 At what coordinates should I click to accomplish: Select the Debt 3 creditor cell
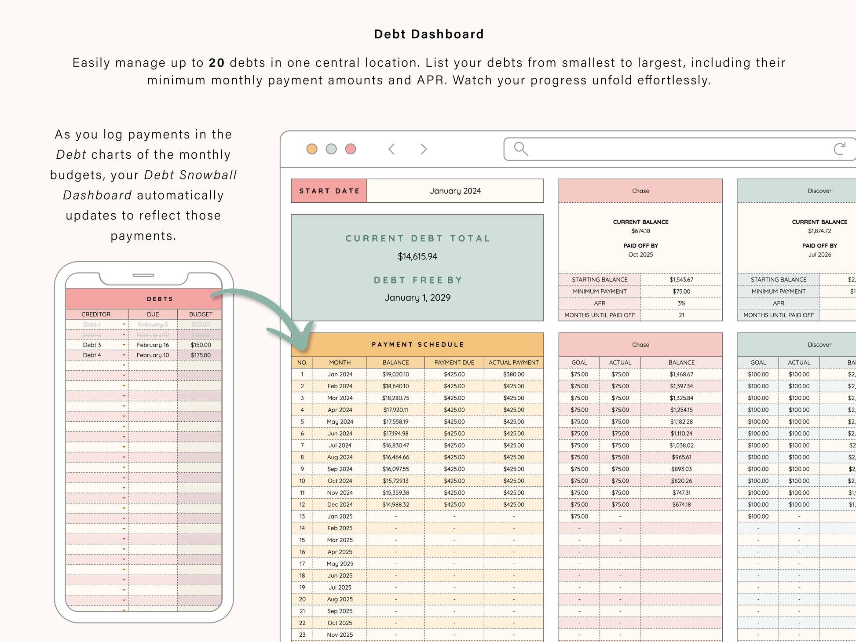tap(96, 345)
